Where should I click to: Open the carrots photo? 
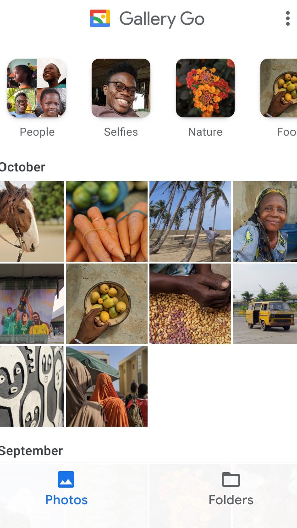107,221
